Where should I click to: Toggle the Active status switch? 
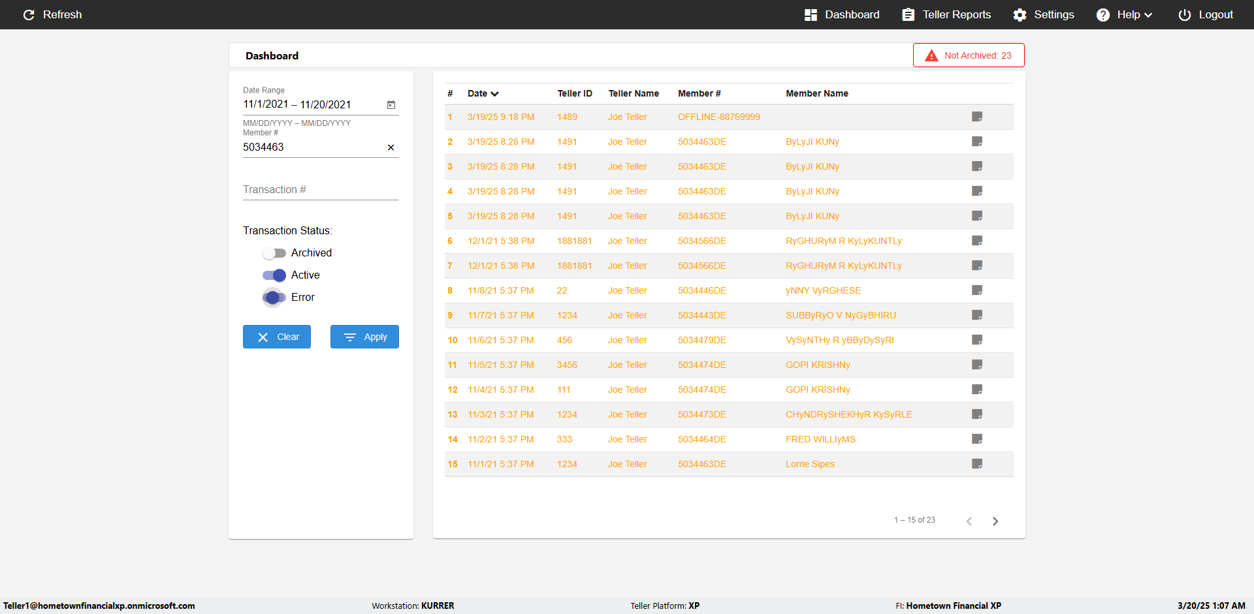[274, 275]
